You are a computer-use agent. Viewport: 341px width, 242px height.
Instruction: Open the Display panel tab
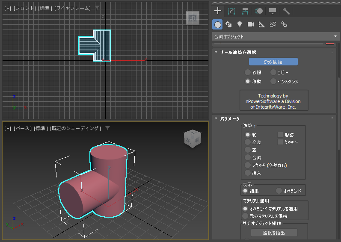(273, 11)
